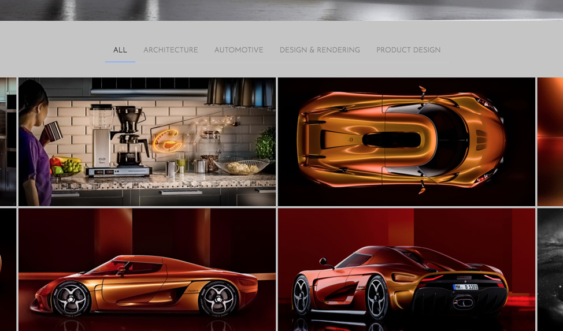Image resolution: width=563 pixels, height=331 pixels.
Task: Select the ALL filter tab
Action: [120, 50]
